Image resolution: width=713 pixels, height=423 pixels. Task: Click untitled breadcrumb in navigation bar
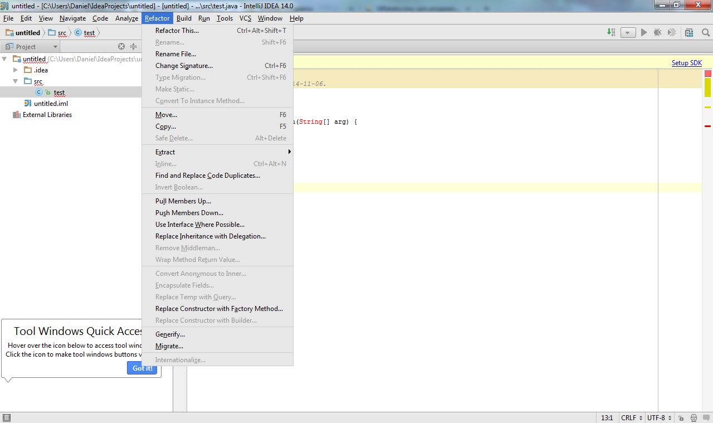pos(23,33)
